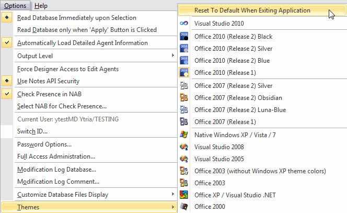
Task: Toggle Use Notes API Security option
Action: point(48,81)
